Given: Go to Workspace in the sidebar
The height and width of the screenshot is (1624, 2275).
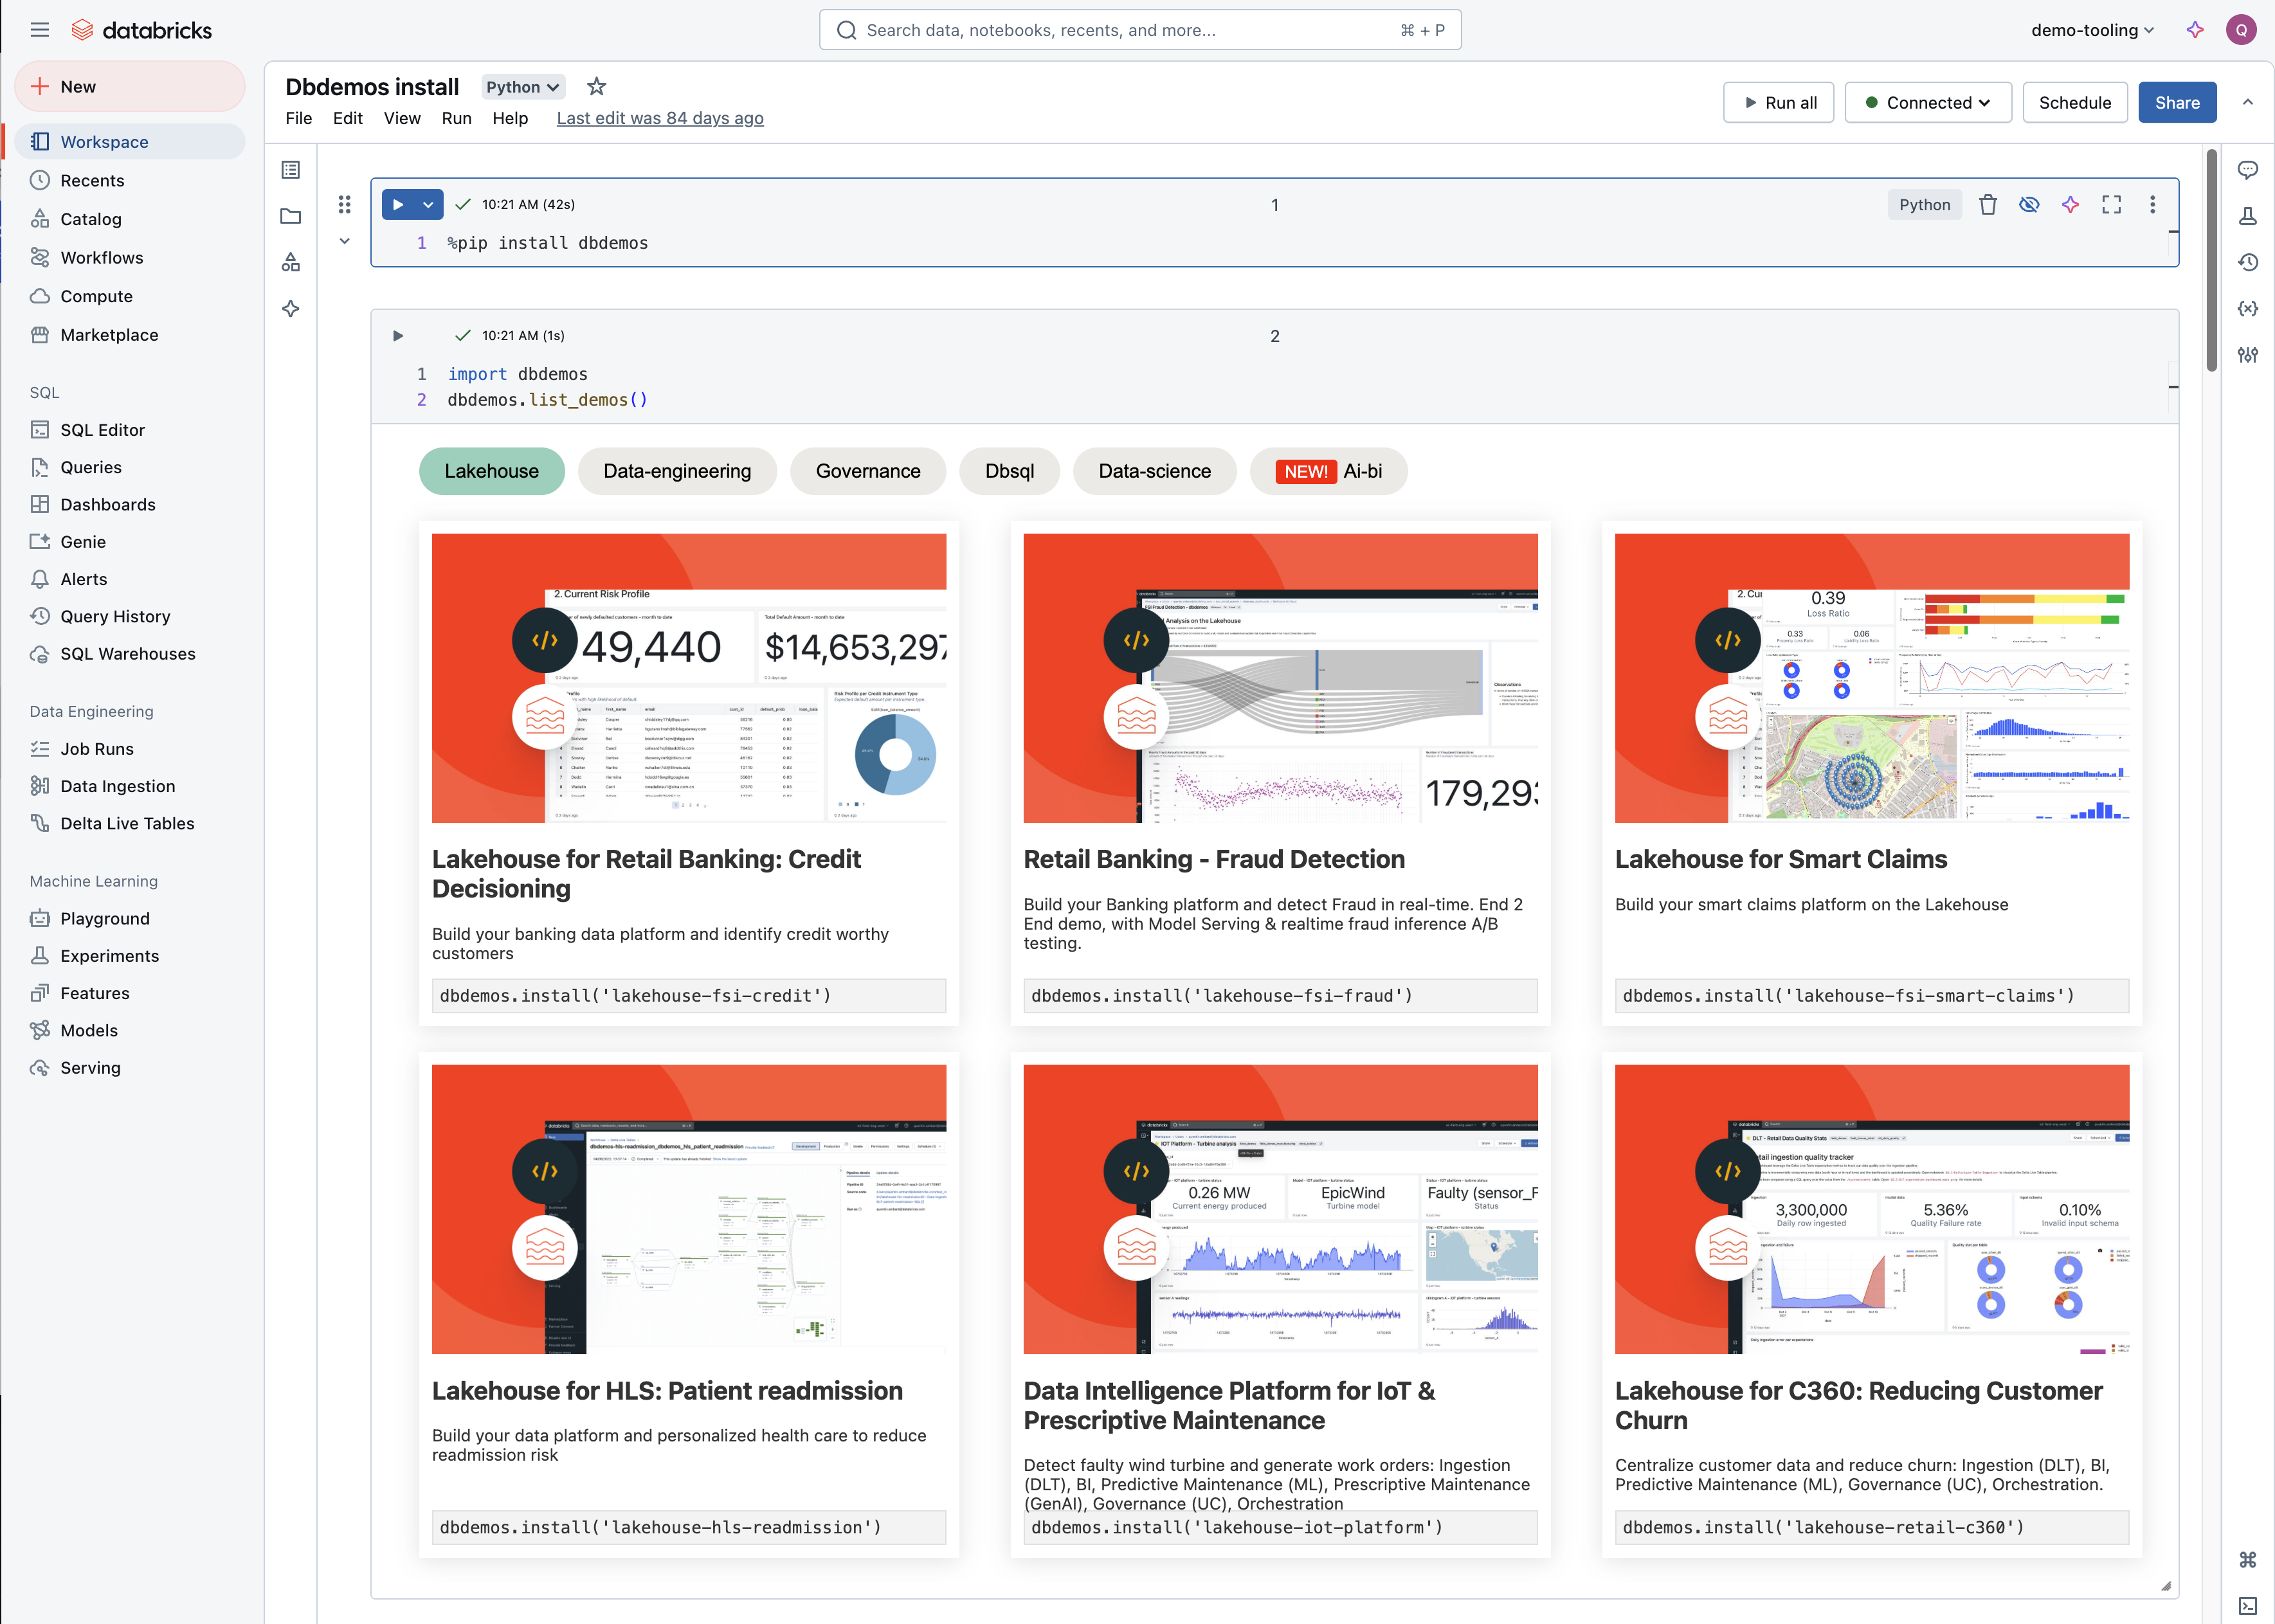Looking at the screenshot, I should [130, 142].
